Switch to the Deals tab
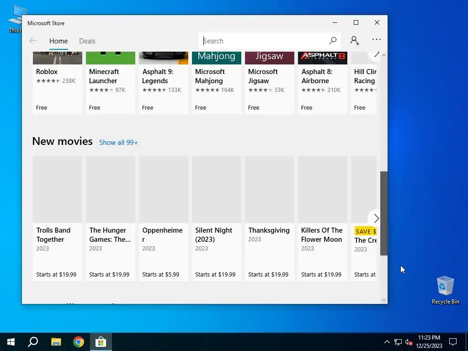468x351 pixels. (87, 41)
